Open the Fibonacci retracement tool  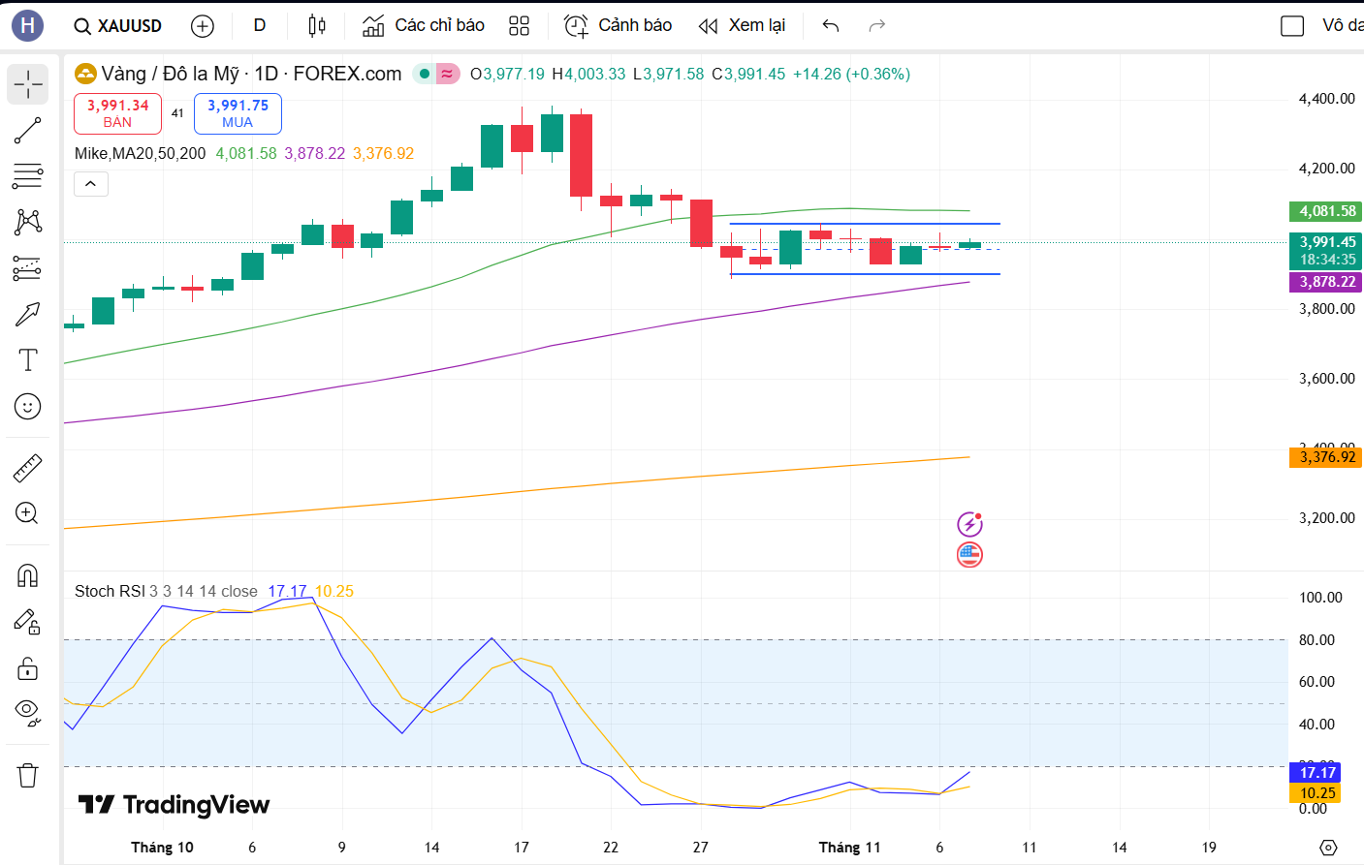point(28,176)
